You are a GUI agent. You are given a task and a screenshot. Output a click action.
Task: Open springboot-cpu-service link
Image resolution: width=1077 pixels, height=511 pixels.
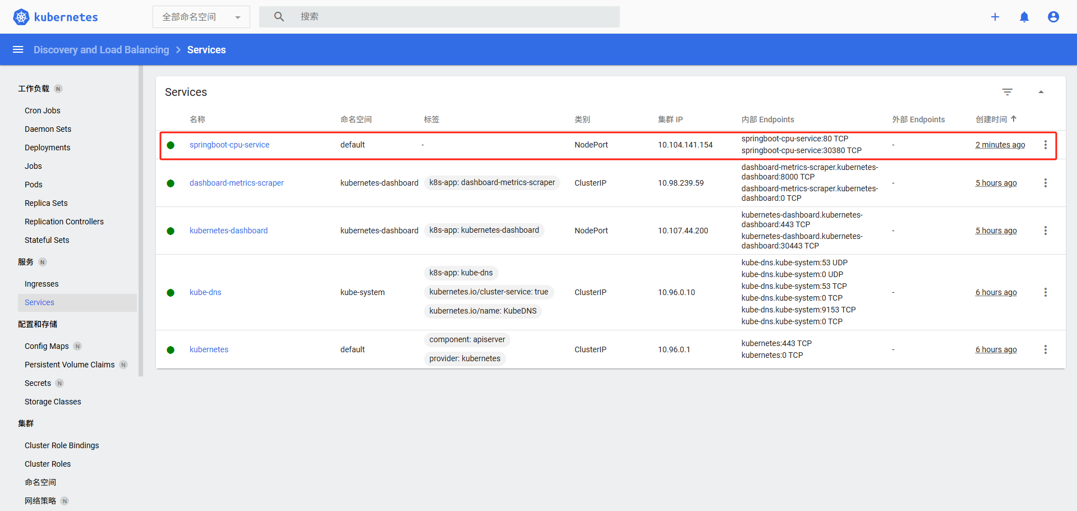[x=229, y=145]
